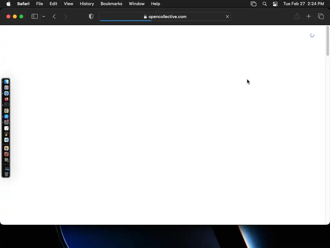Open the View menu
Screen dimensions: 330x248
coord(68,4)
